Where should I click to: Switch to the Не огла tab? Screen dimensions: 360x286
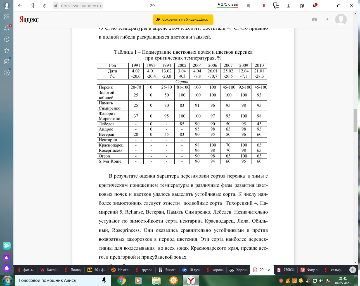(120, 270)
